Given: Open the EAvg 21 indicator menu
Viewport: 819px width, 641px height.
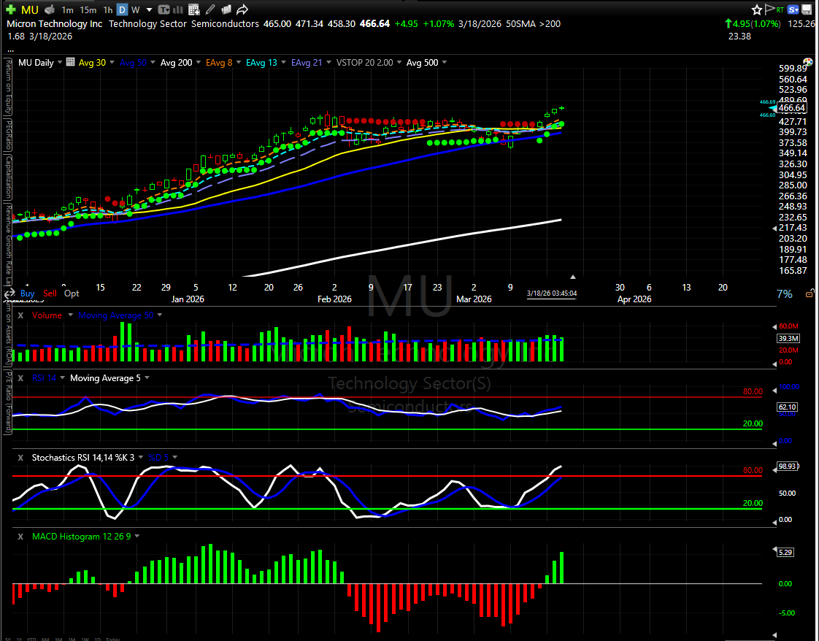Looking at the screenshot, I should click(x=328, y=62).
